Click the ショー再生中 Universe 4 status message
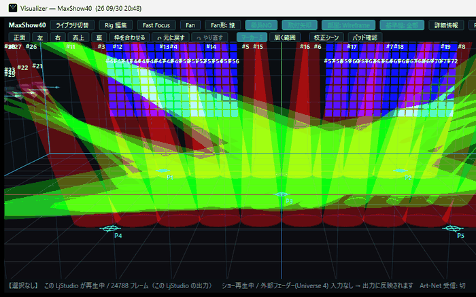 pos(318,285)
